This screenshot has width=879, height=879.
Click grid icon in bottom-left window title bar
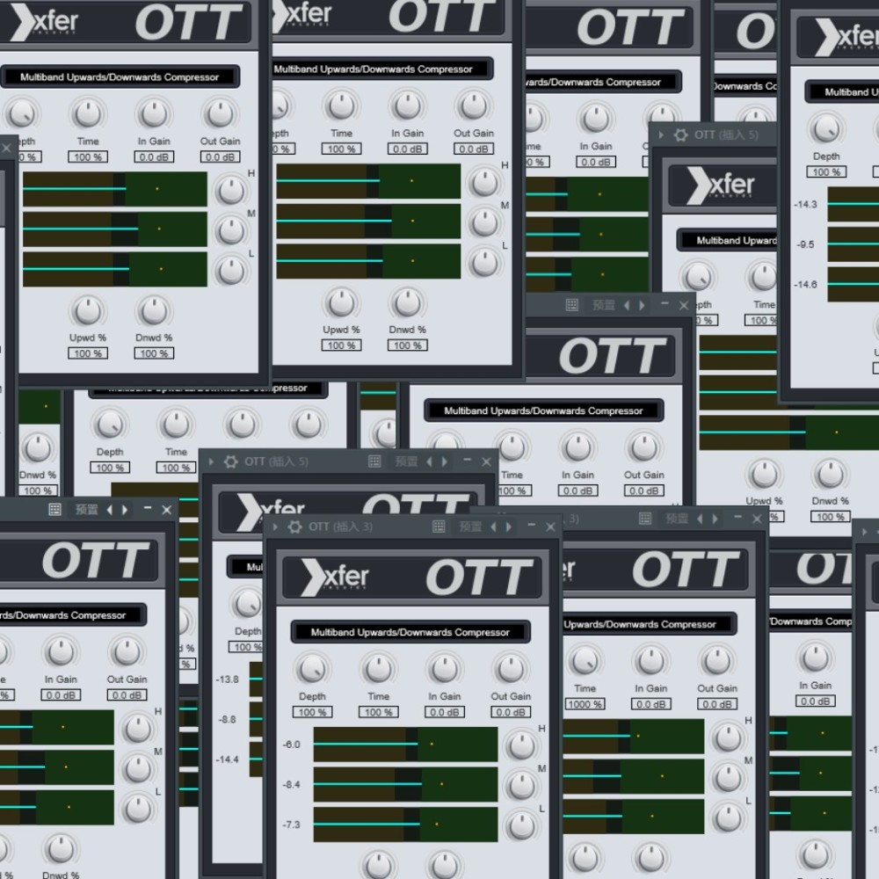pyautogui.click(x=54, y=510)
